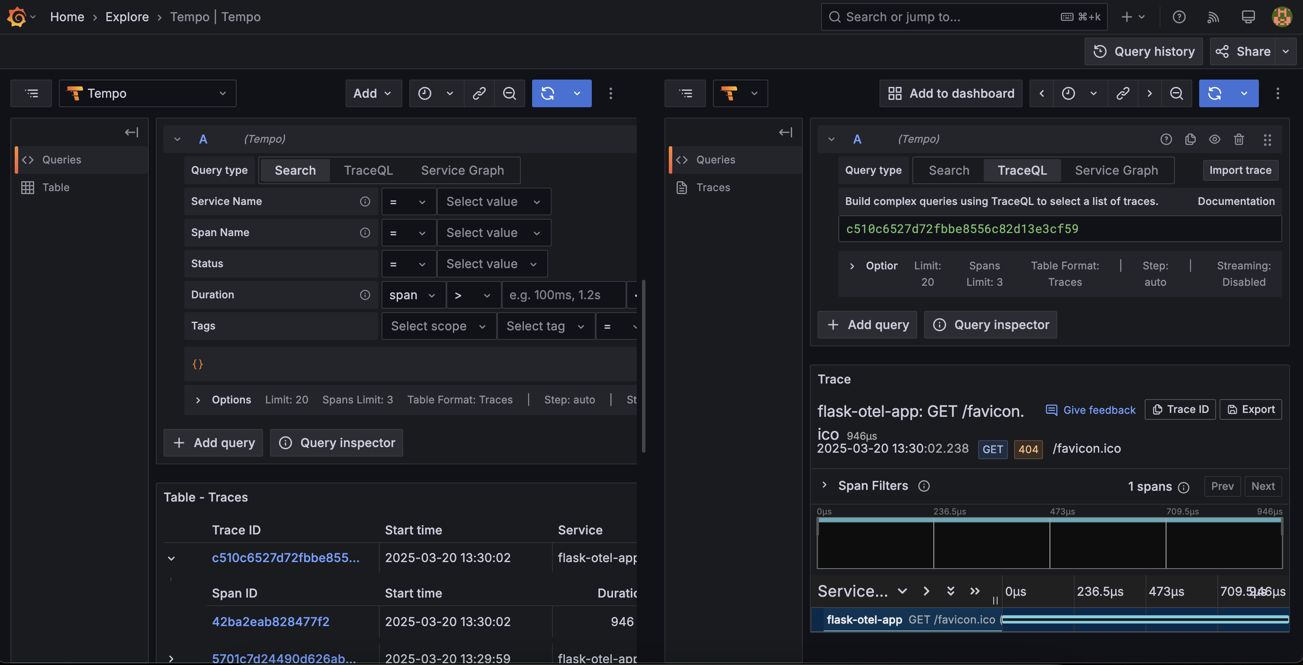Viewport: 1303px width, 665px height.
Task: Click the Add to dashboard button
Action: point(951,93)
